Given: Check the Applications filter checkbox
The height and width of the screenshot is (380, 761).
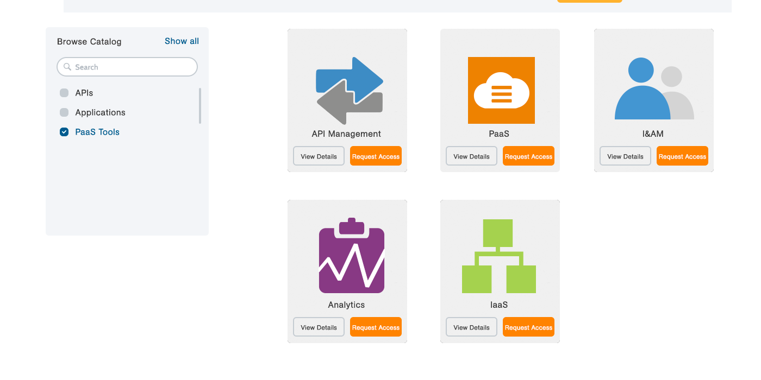Looking at the screenshot, I should [x=64, y=112].
